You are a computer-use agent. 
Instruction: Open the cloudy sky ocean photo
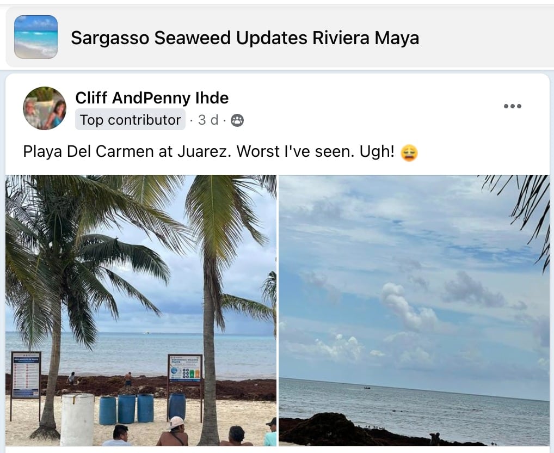pos(414,310)
